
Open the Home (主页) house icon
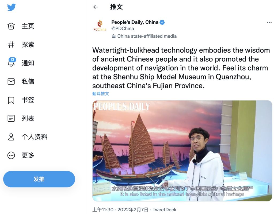tap(11, 26)
